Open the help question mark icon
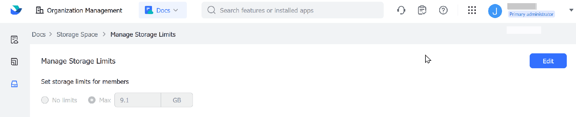The width and height of the screenshot is (576, 117). click(x=443, y=10)
